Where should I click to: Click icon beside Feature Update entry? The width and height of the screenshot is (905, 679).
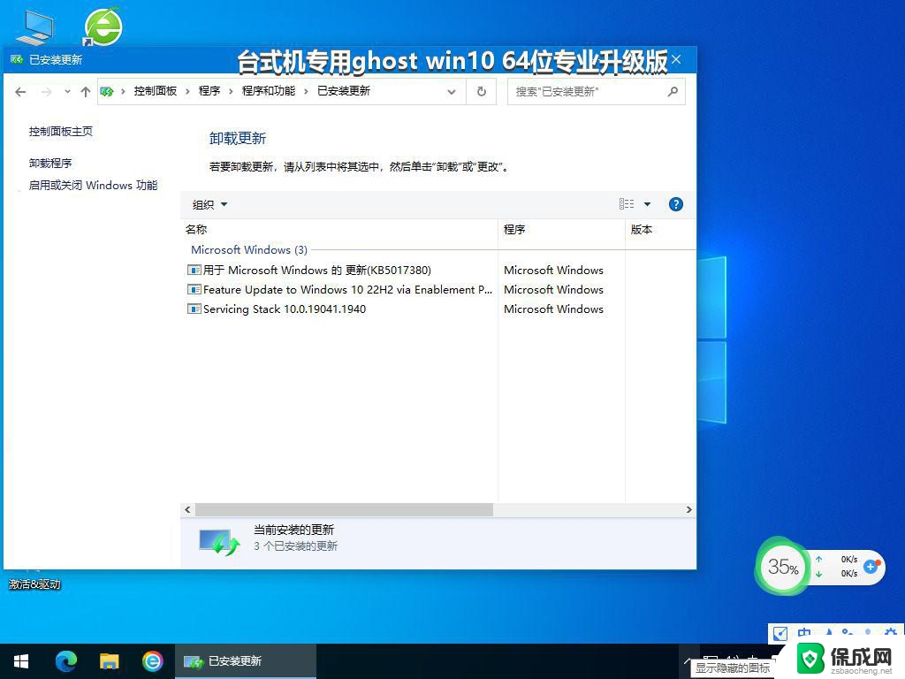(194, 289)
